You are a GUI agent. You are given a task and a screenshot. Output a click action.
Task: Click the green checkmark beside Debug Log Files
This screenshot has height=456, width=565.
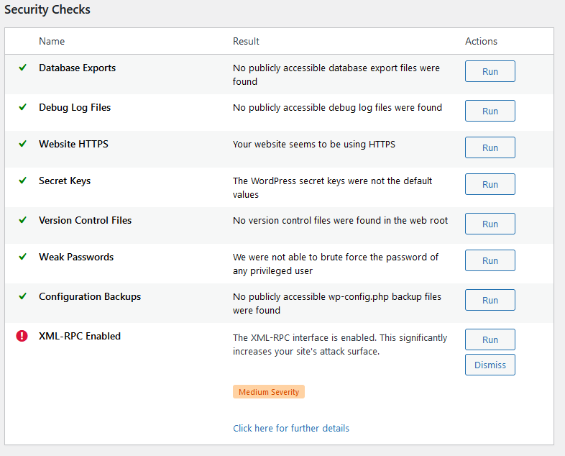(x=22, y=107)
